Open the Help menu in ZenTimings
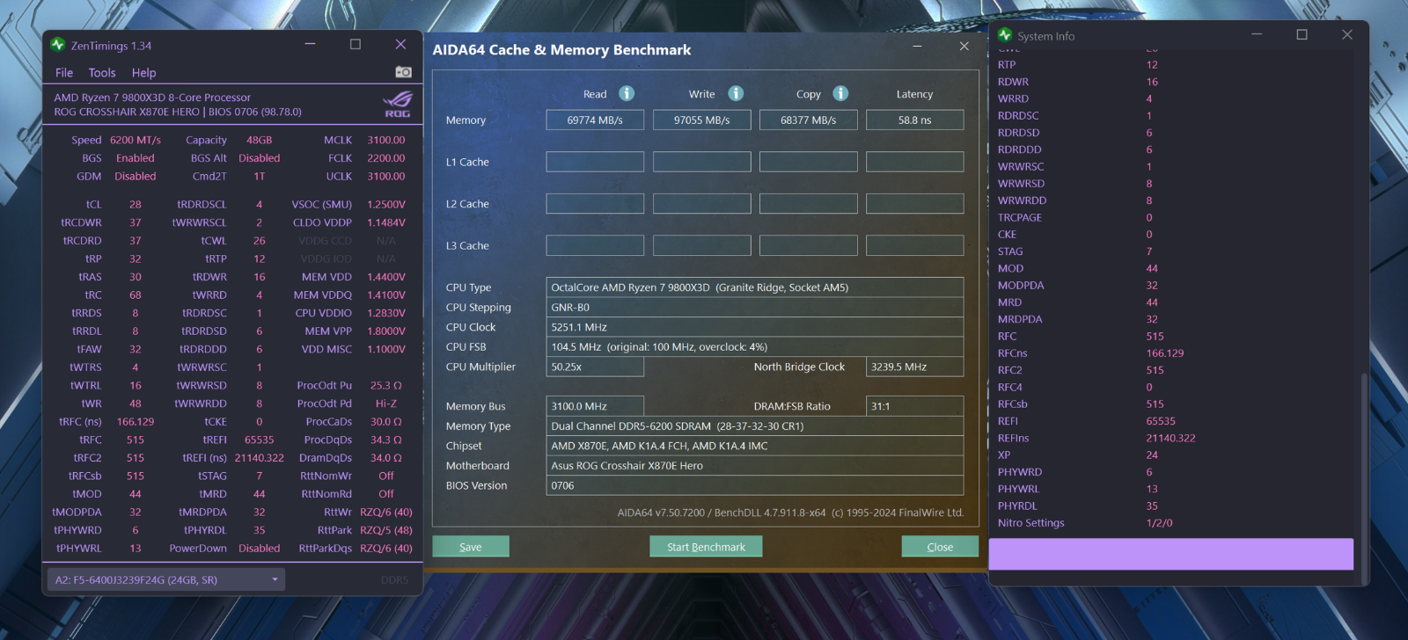 [143, 73]
